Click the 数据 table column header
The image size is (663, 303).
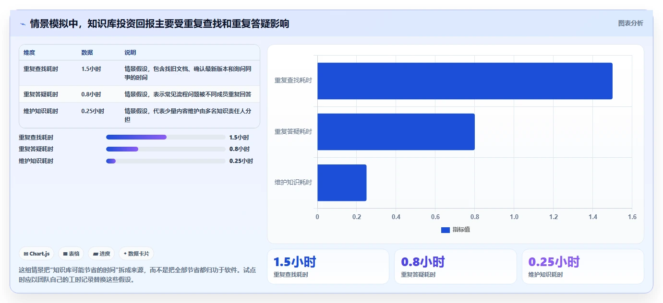(x=87, y=53)
